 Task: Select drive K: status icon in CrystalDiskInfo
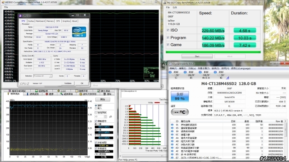(215, 72)
